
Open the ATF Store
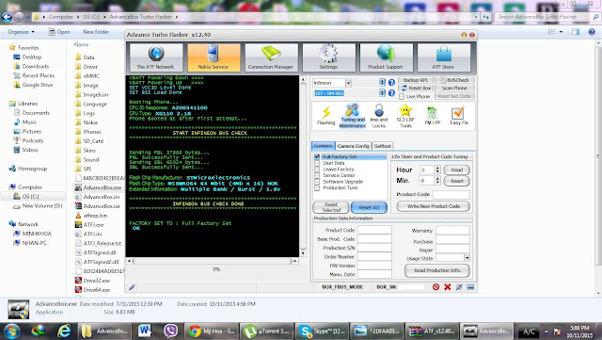pyautogui.click(x=444, y=57)
